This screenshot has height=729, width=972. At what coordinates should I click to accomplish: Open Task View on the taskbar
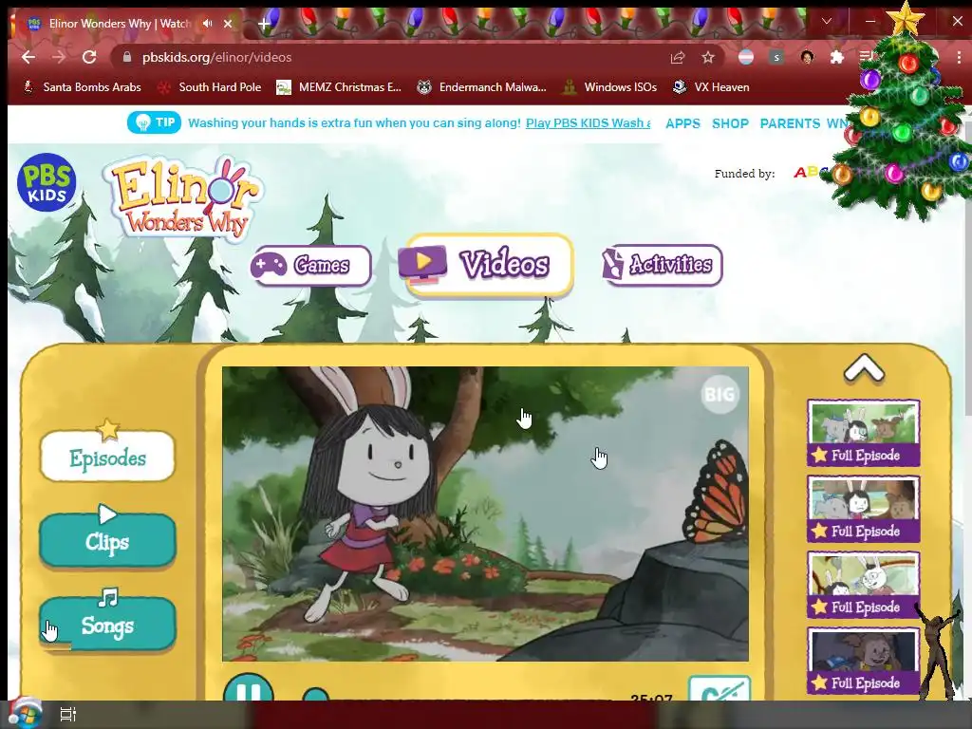[67, 715]
